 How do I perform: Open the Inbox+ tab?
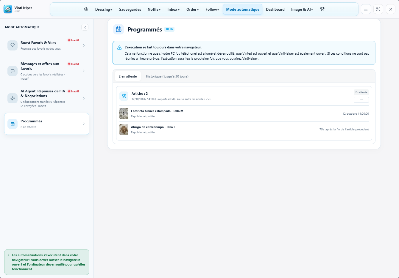pyautogui.click(x=174, y=10)
